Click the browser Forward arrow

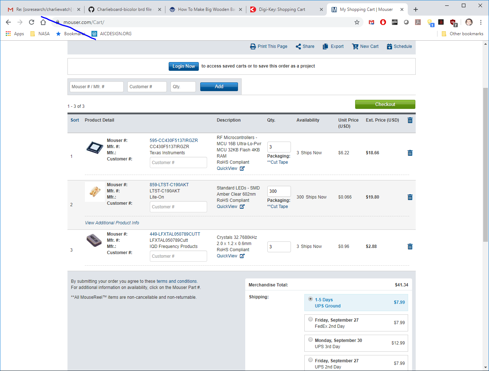pos(20,22)
